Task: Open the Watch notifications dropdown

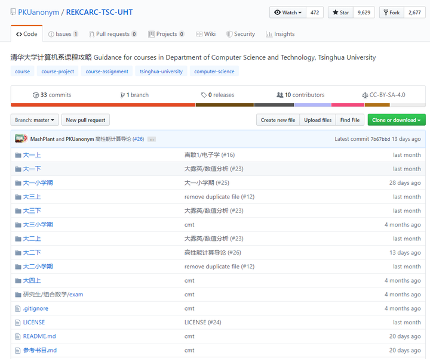Action: click(288, 13)
